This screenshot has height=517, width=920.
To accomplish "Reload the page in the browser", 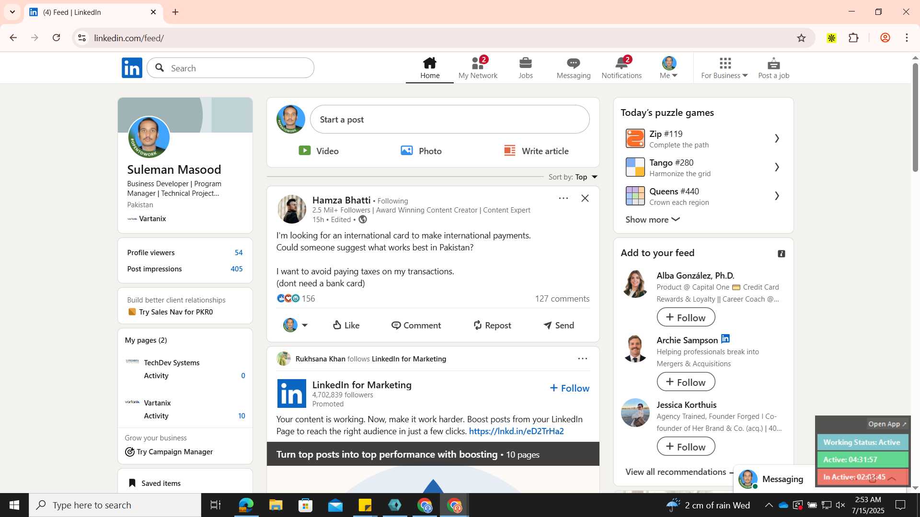I will [56, 38].
